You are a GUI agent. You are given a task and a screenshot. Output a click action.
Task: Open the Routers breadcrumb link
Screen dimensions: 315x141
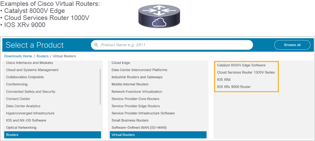pyautogui.click(x=43, y=56)
